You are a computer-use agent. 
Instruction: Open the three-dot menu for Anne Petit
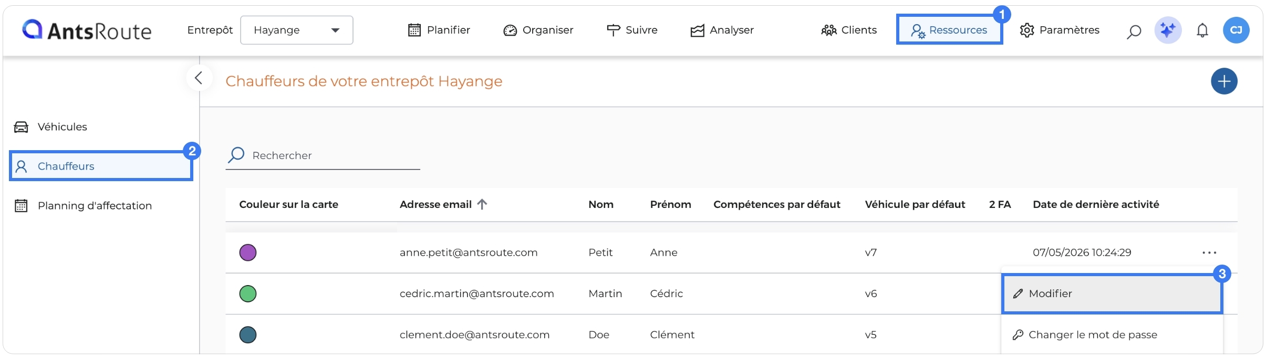(x=1209, y=253)
